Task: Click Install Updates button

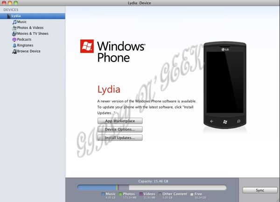Action: [x=120, y=137]
